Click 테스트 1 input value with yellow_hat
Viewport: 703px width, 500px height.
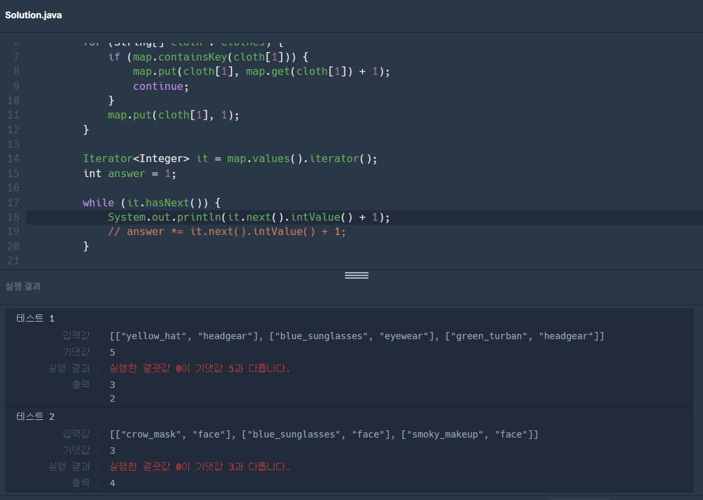[357, 336]
